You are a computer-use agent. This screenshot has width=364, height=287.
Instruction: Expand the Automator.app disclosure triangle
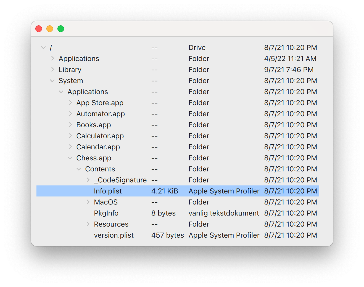(70, 114)
